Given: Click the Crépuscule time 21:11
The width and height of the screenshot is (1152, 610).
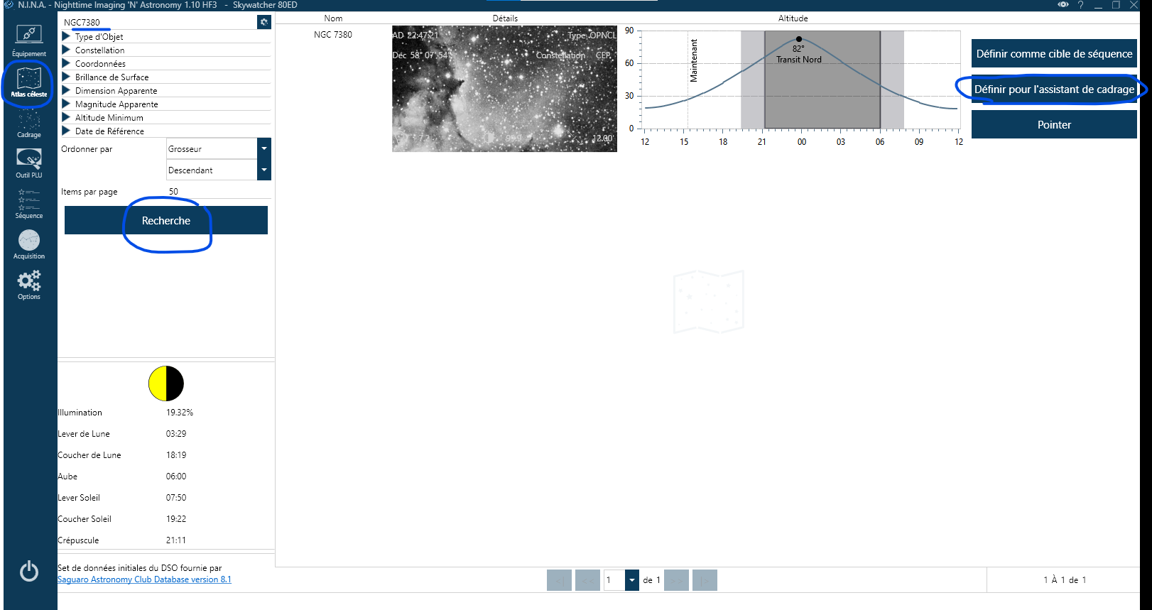Looking at the screenshot, I should 176,540.
